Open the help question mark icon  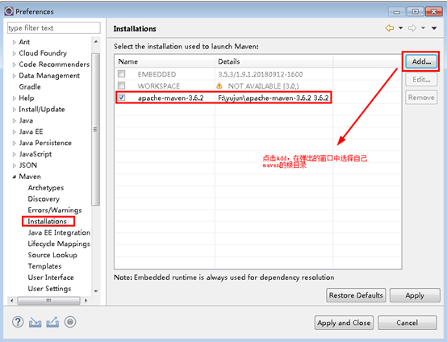(18, 322)
